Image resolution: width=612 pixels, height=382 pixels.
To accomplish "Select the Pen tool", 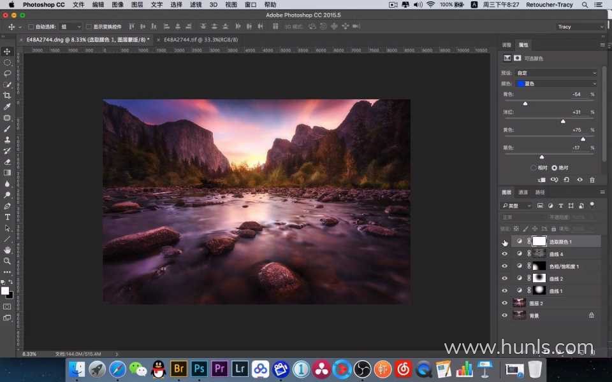I will [x=7, y=206].
